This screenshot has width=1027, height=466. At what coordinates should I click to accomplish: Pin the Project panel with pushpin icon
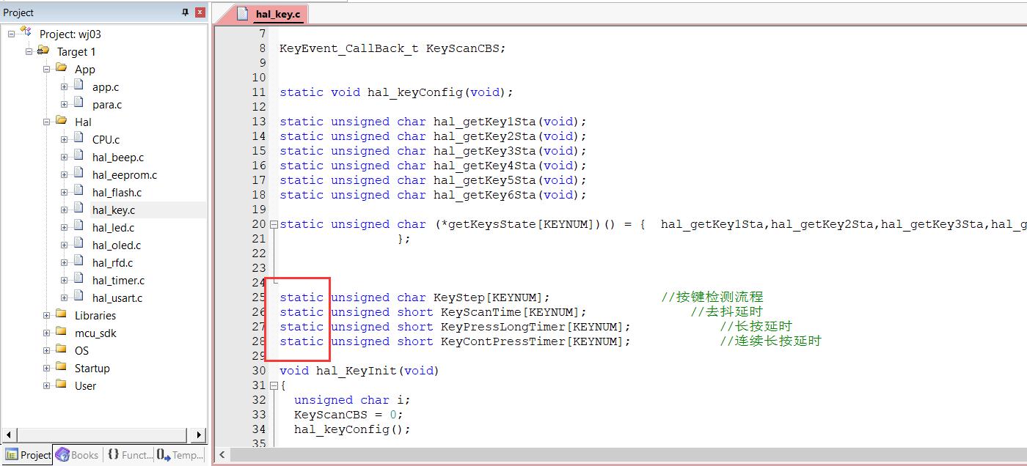[x=185, y=12]
